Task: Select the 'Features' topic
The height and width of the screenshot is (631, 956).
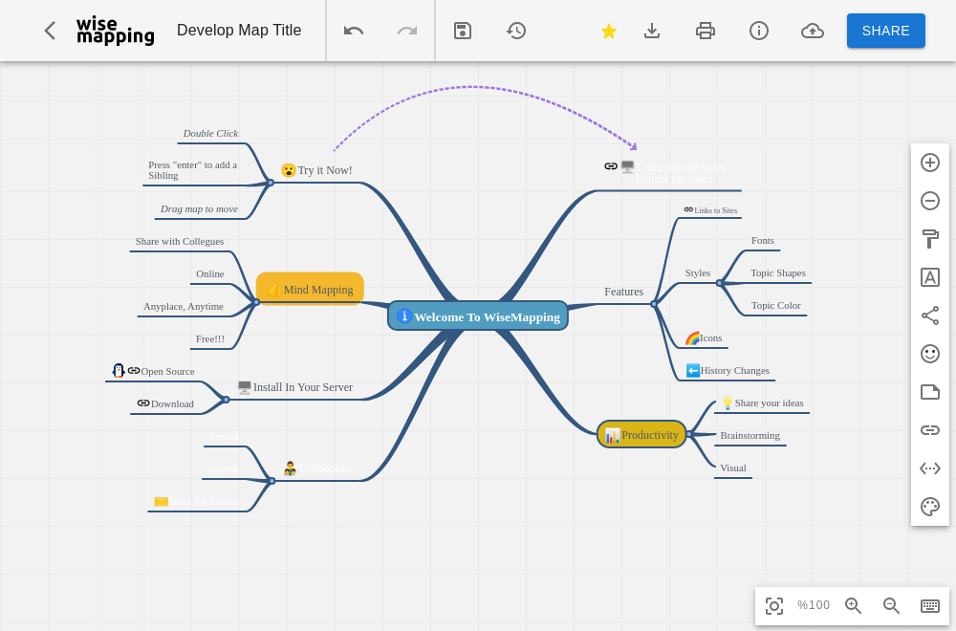Action: (x=623, y=292)
